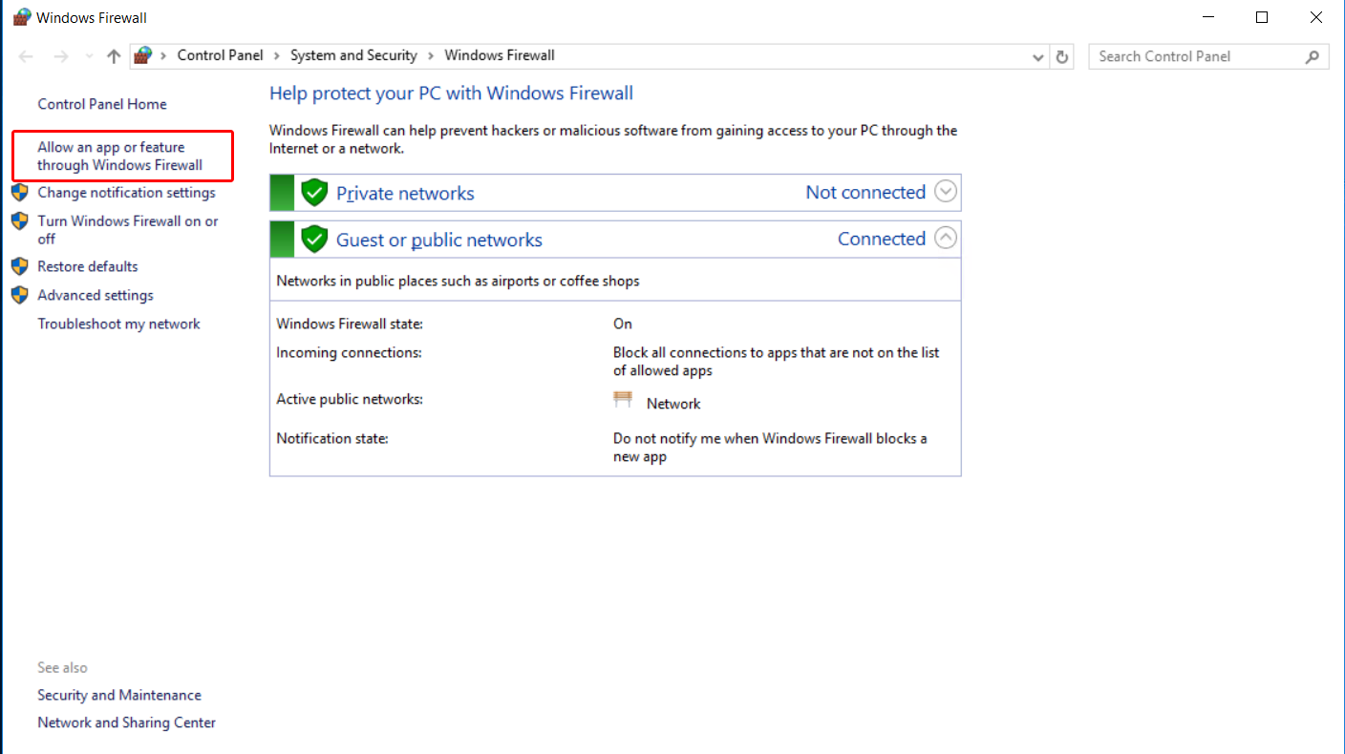Open Advanced settings link
Image resolution: width=1345 pixels, height=754 pixels.
(x=96, y=295)
